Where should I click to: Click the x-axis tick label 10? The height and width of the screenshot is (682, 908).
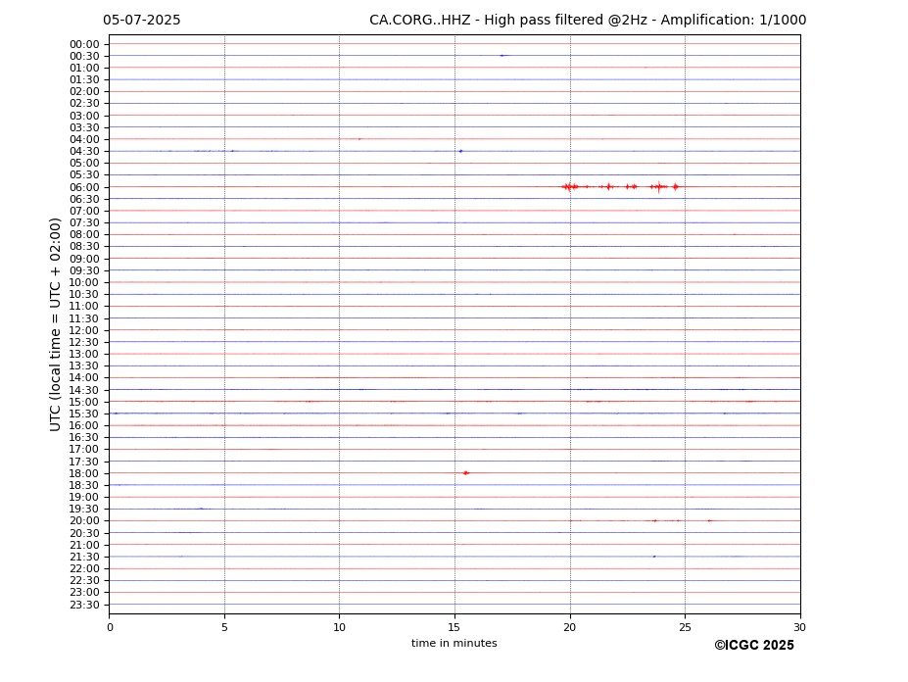coord(339,627)
